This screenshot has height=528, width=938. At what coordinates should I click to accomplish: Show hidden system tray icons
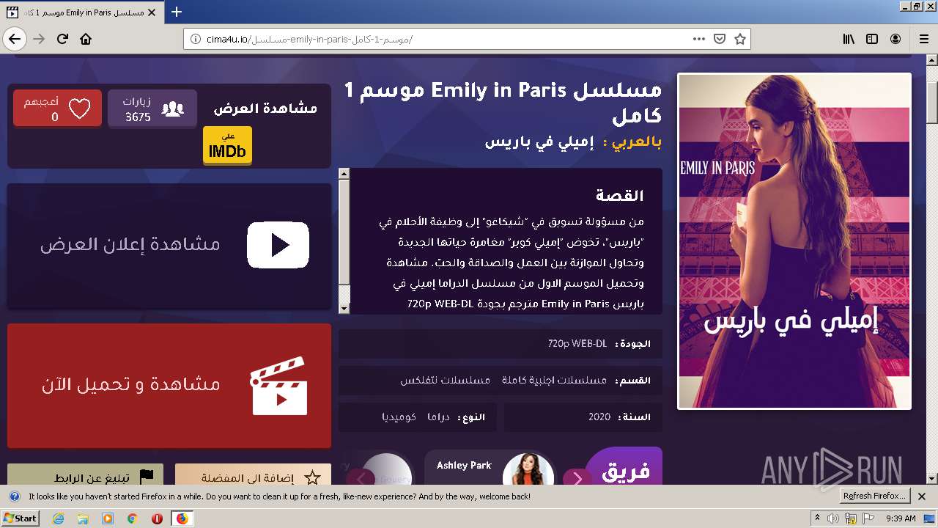click(x=817, y=518)
